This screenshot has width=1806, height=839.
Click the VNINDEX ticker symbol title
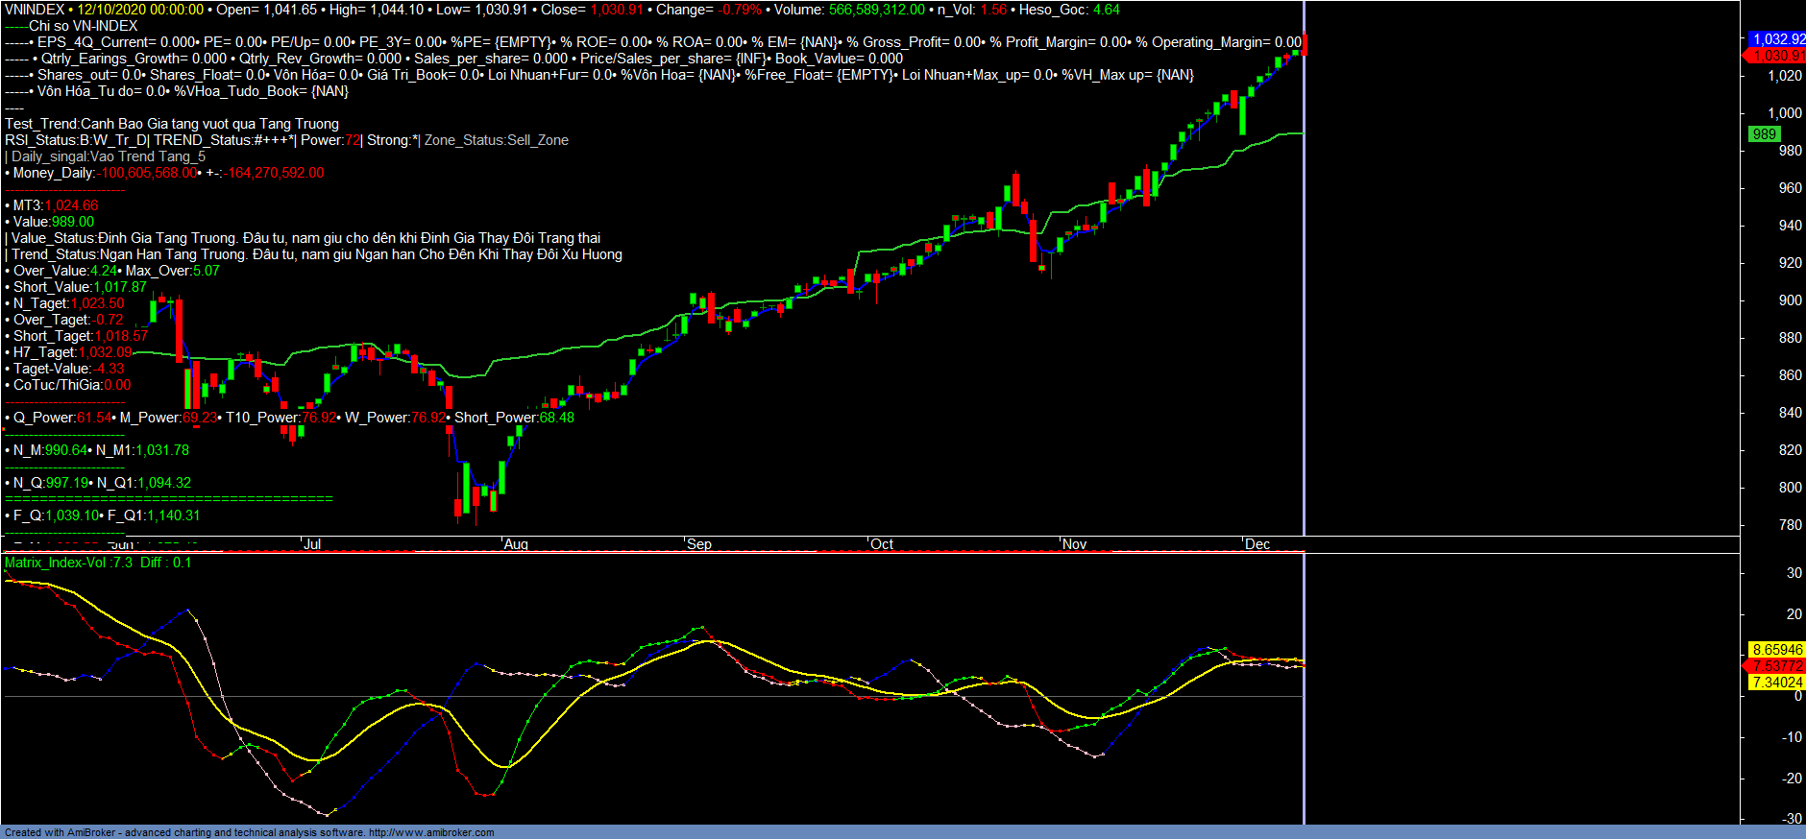tap(35, 10)
